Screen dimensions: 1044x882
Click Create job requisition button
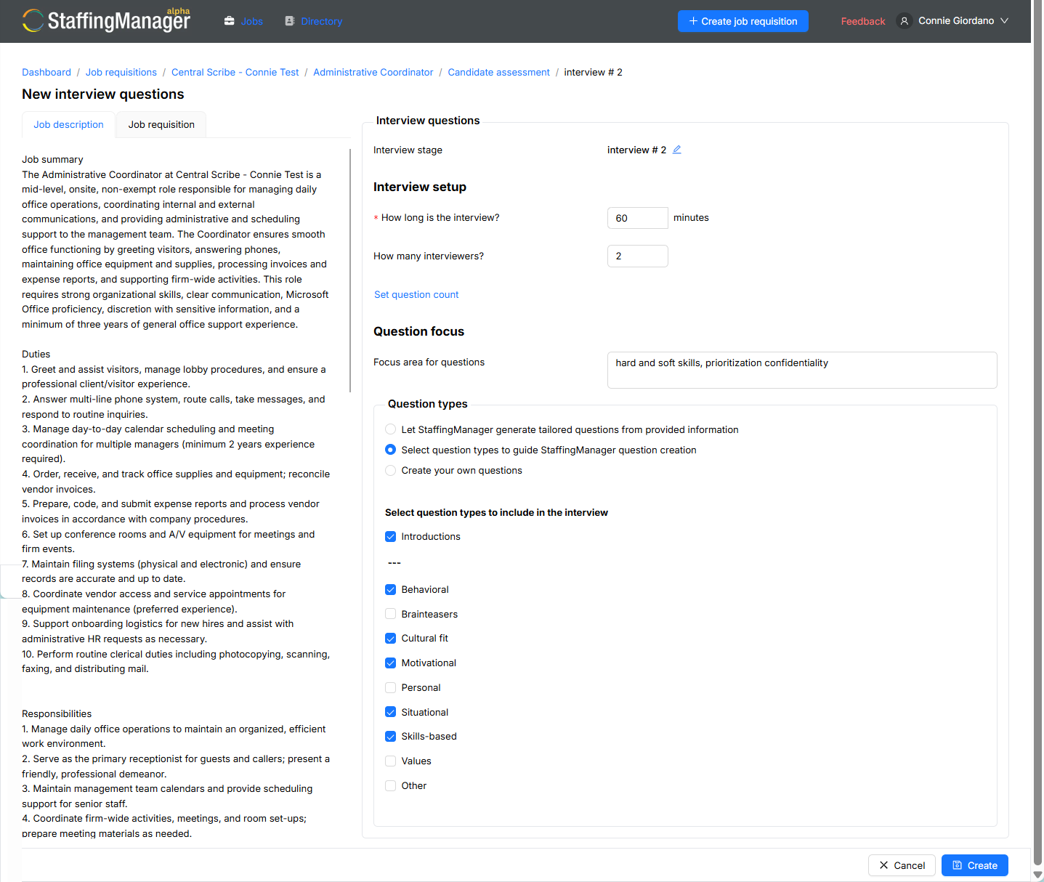point(743,21)
